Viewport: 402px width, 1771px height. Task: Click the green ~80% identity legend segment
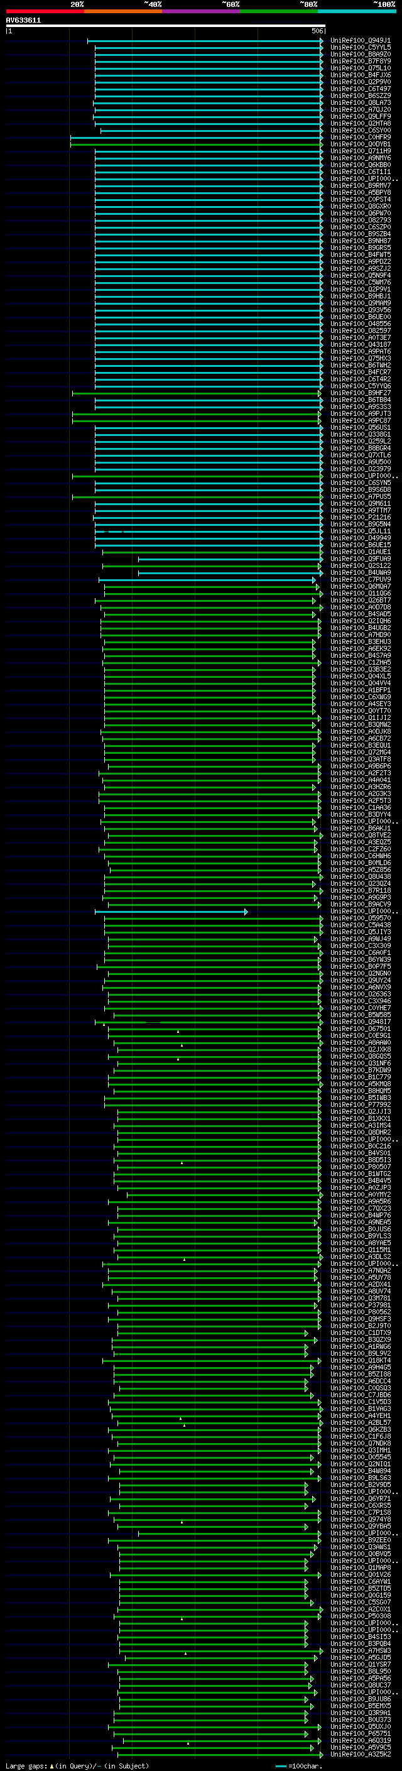click(279, 11)
